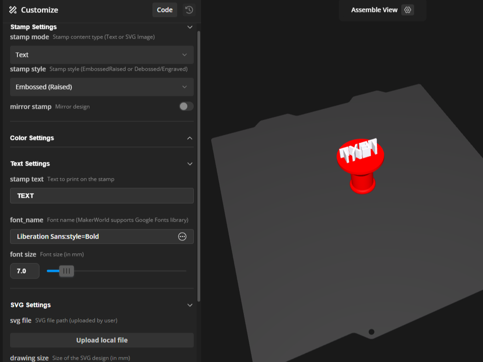The height and width of the screenshot is (362, 483).
Task: Collapse the SVG Settings section
Action: pyautogui.click(x=190, y=305)
